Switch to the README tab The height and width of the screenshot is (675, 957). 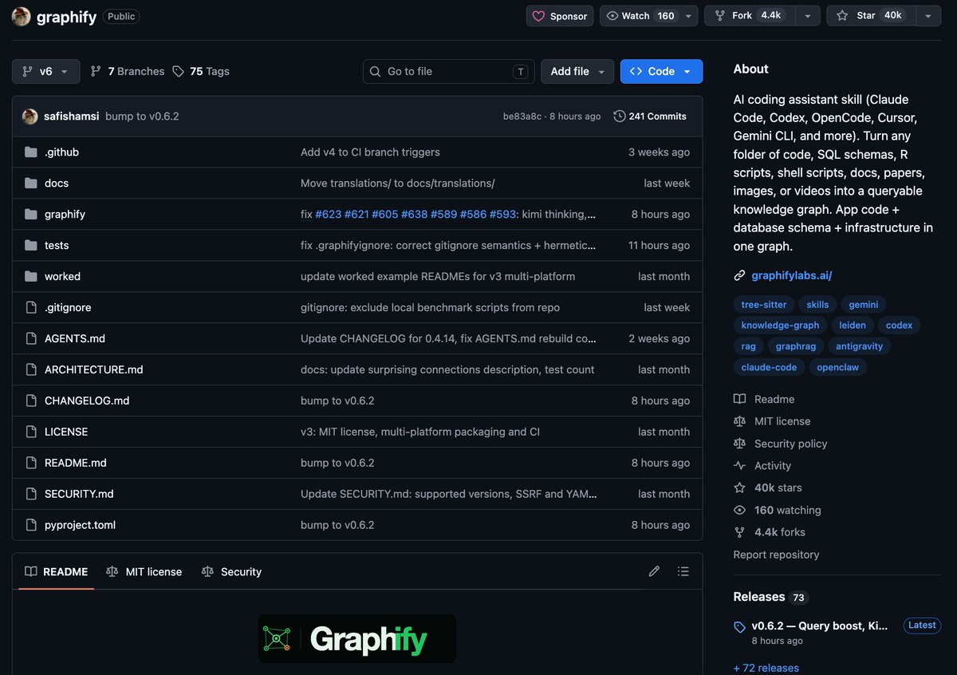click(x=56, y=571)
